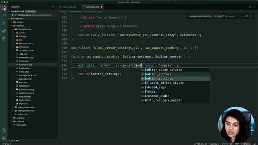Toggle Match Whole Word in the find widget

click(x=219, y=16)
